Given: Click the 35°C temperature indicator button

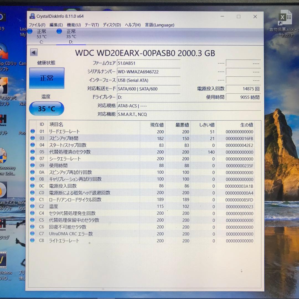Looking at the screenshot, I should (x=46, y=109).
